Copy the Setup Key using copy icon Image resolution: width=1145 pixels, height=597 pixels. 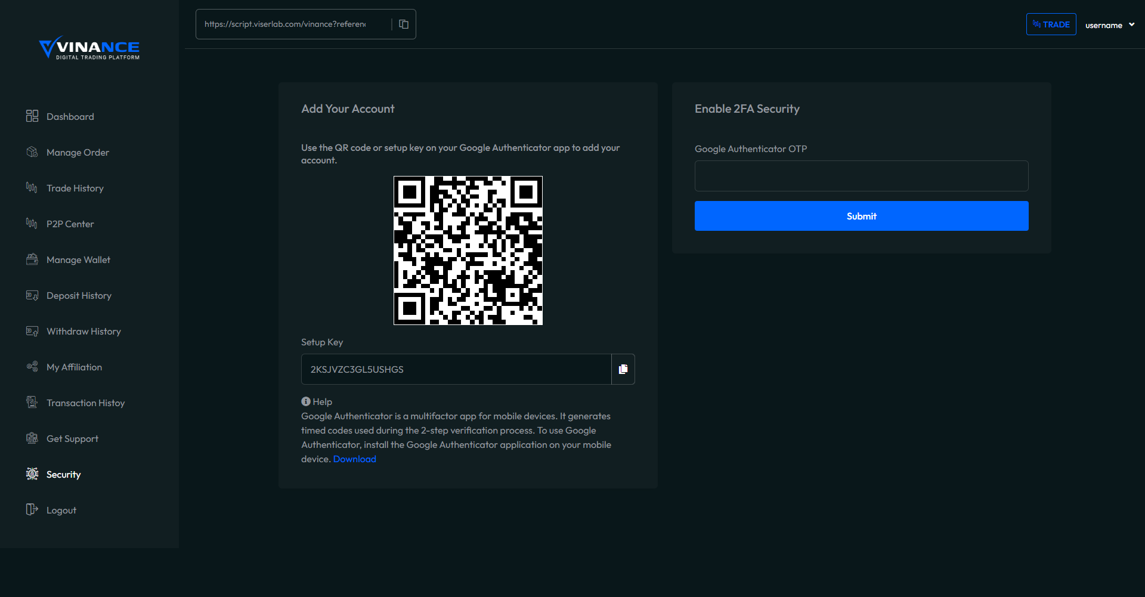pyautogui.click(x=623, y=369)
